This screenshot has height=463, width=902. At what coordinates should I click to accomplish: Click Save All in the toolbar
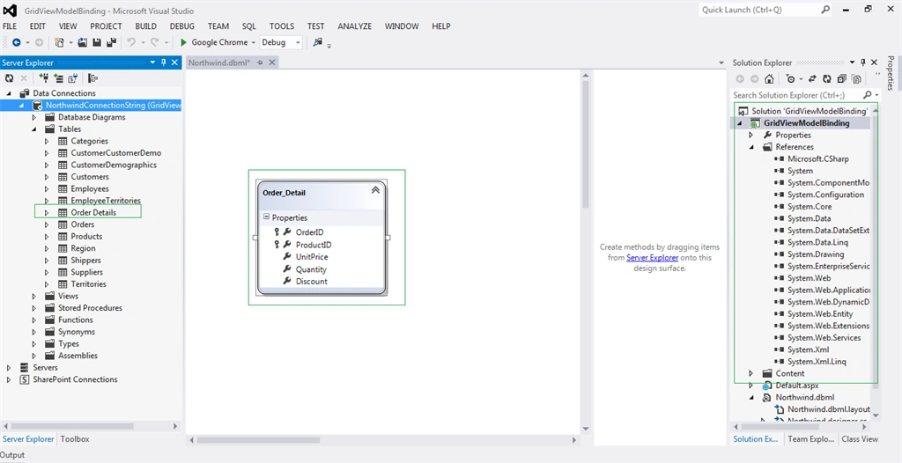(111, 42)
